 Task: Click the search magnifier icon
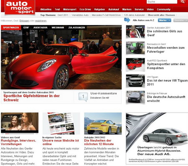183,2
